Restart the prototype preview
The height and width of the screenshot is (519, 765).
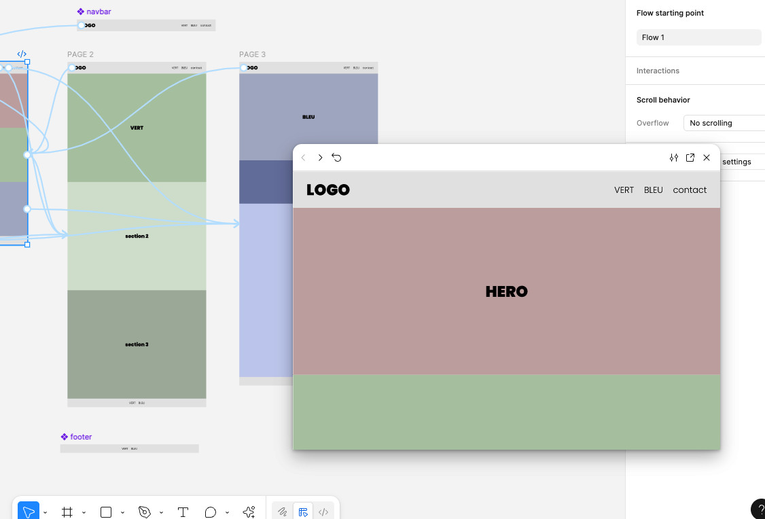tap(336, 158)
